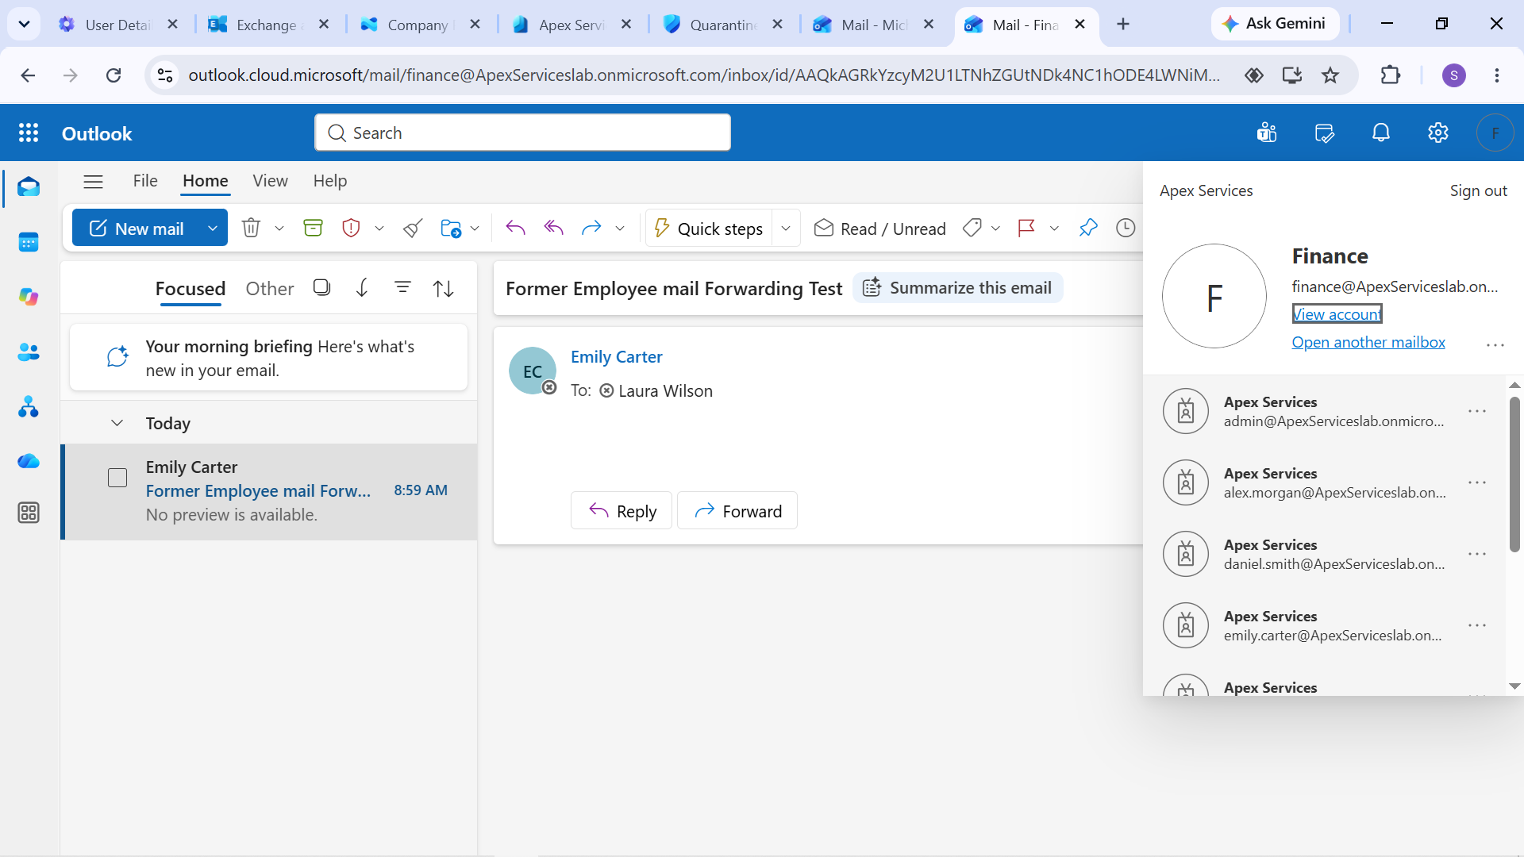Open the inbox Filter icon
The width and height of the screenshot is (1524, 857).
pyautogui.click(x=403, y=287)
